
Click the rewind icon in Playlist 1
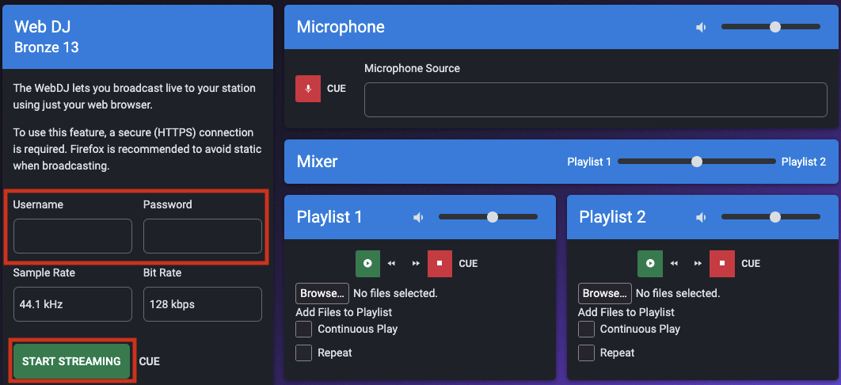[391, 263]
